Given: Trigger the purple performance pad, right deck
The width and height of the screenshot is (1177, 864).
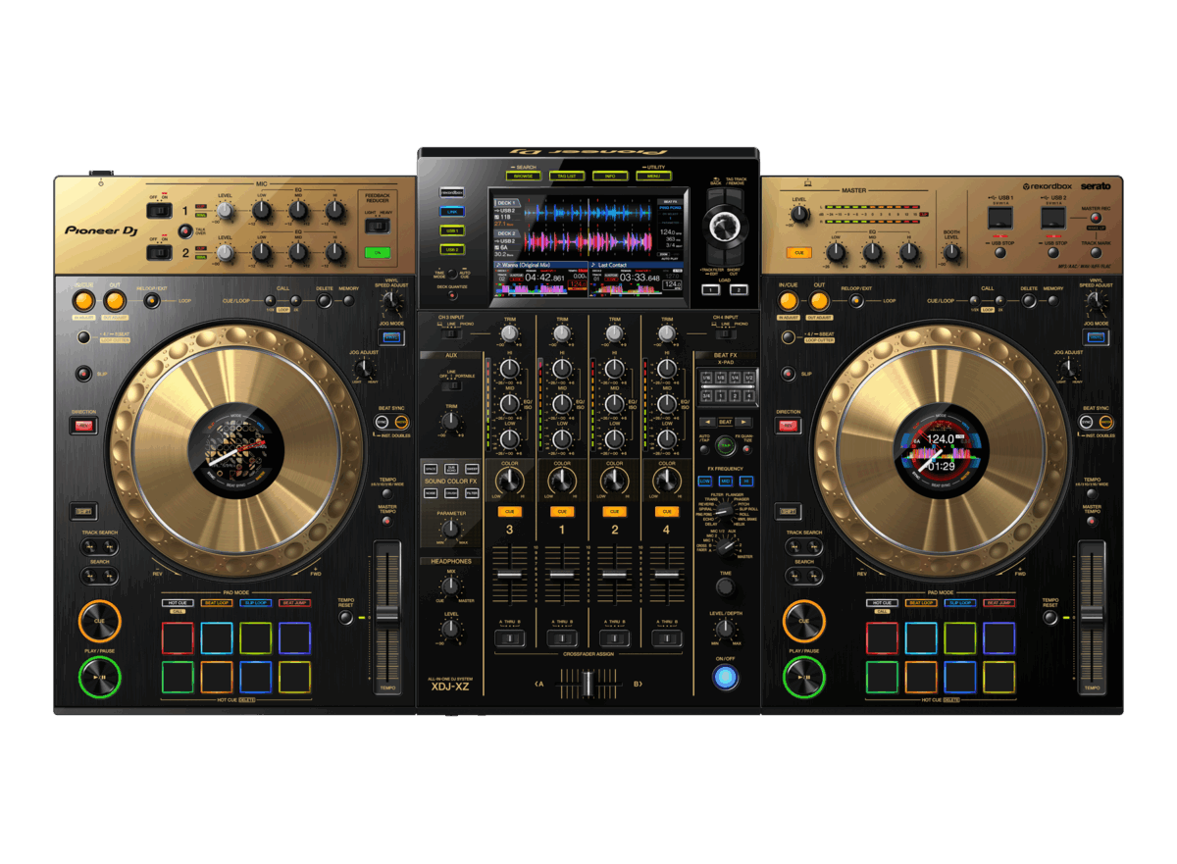Looking at the screenshot, I should coord(998,638).
